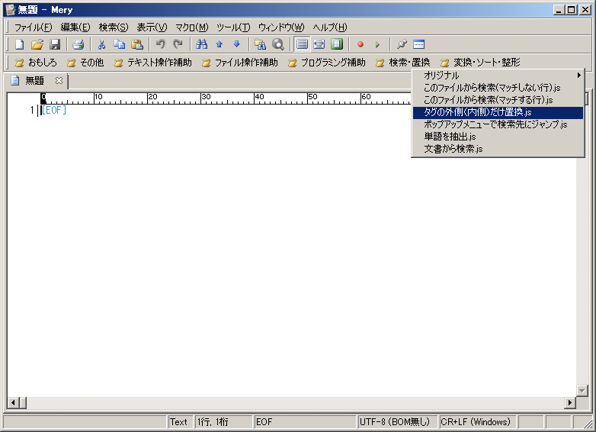Click the Open file folder icon
Image resolution: width=596 pixels, height=432 pixels.
[x=37, y=45]
